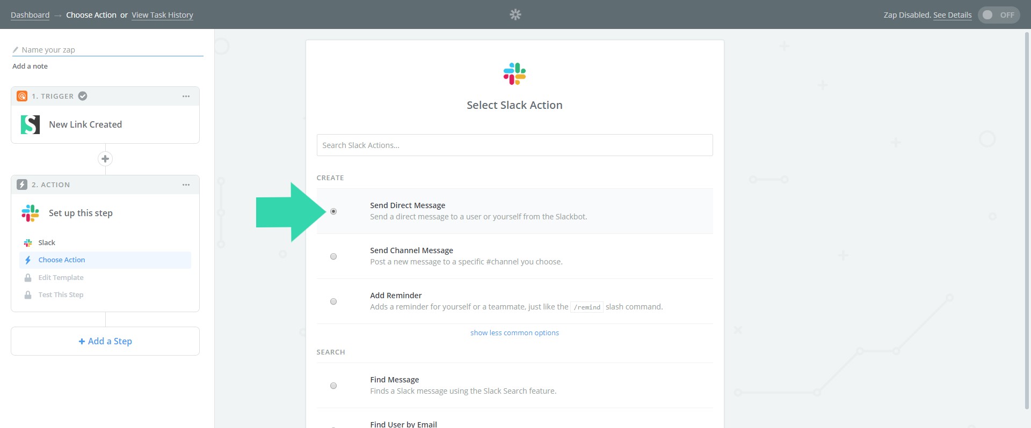Click the 1. TRIGGER header label
The height and width of the screenshot is (428, 1031).
tap(53, 96)
